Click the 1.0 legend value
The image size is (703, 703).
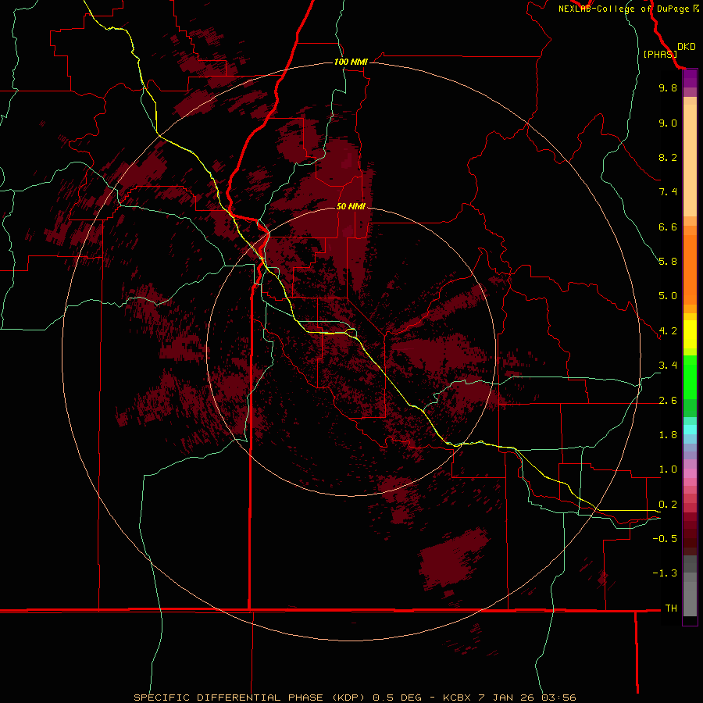668,469
